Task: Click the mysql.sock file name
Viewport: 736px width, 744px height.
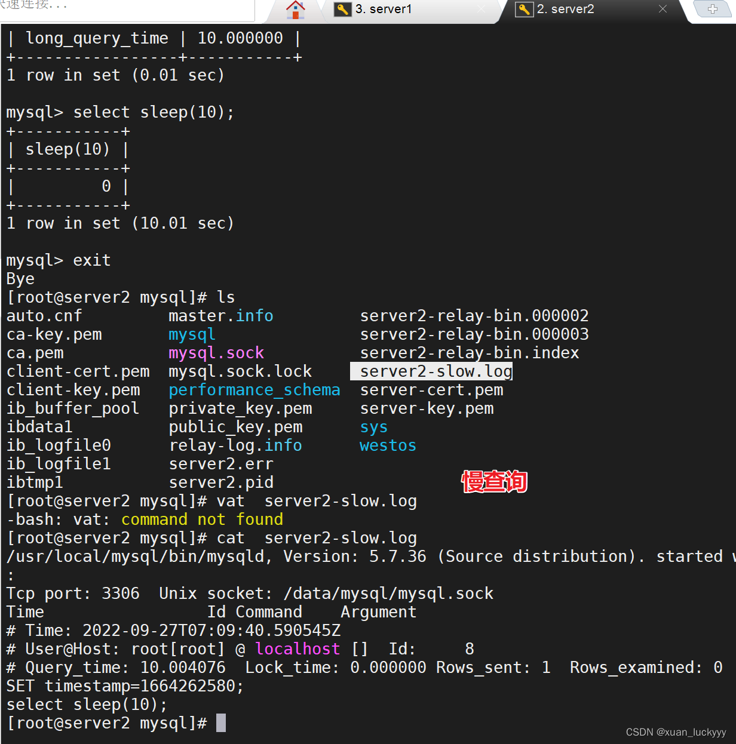Action: (216, 353)
